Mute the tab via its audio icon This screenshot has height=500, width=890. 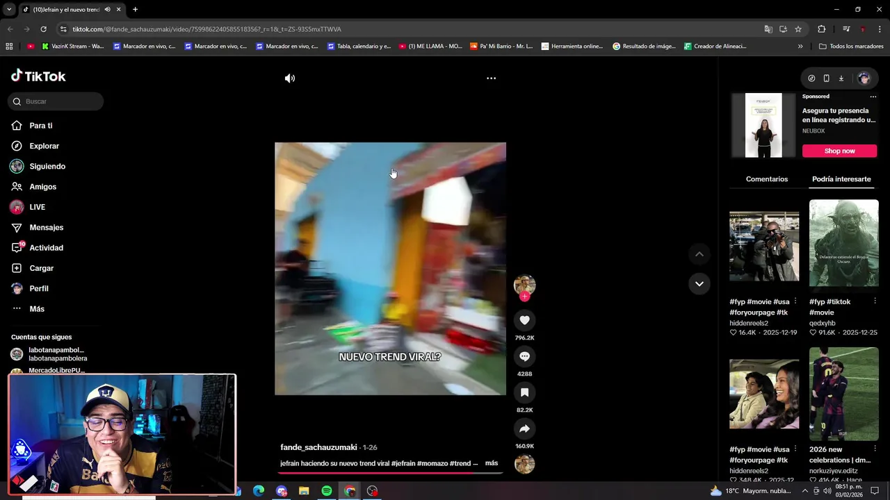click(107, 10)
